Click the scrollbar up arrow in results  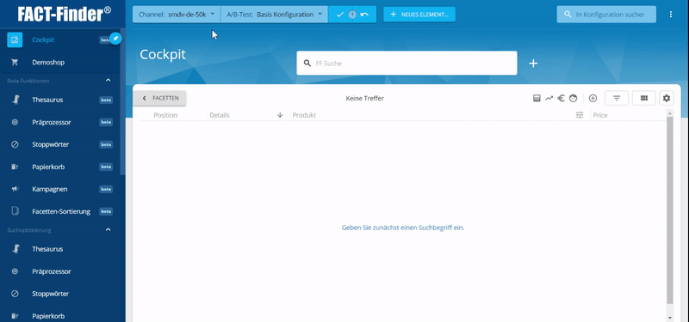tap(670, 113)
